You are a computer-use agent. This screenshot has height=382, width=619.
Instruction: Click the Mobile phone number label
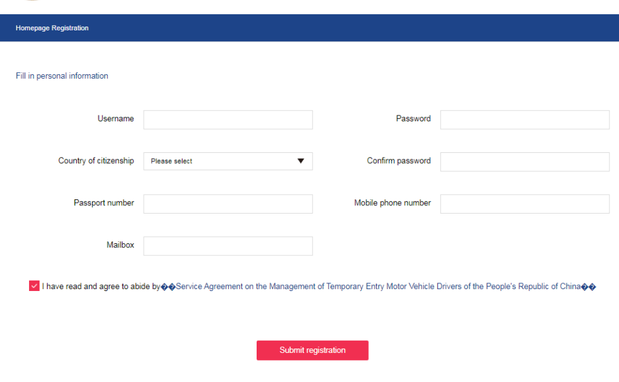(x=392, y=203)
